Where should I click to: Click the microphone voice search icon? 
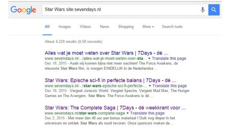point(203,10)
